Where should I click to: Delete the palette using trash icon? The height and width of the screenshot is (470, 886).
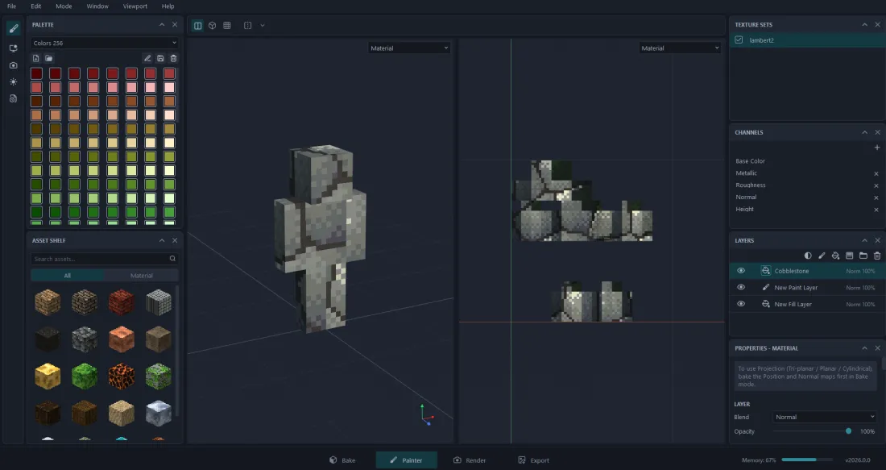(173, 58)
